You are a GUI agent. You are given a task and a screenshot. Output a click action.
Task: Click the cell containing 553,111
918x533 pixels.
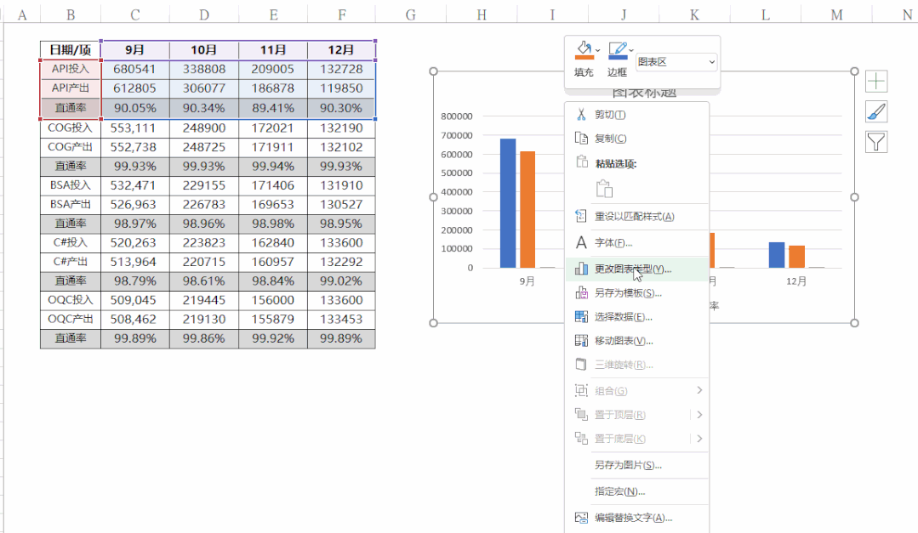[x=135, y=128]
